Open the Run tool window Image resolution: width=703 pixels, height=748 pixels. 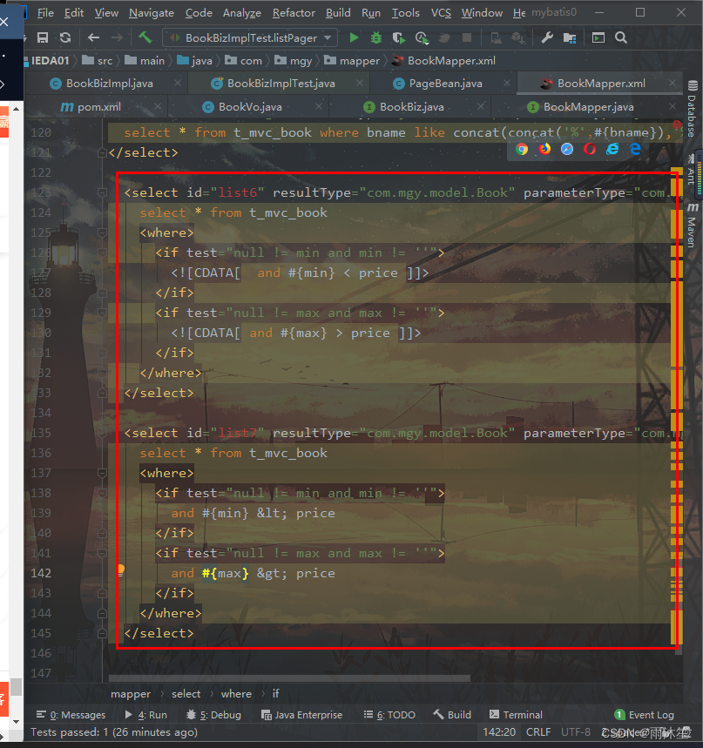[x=146, y=715]
